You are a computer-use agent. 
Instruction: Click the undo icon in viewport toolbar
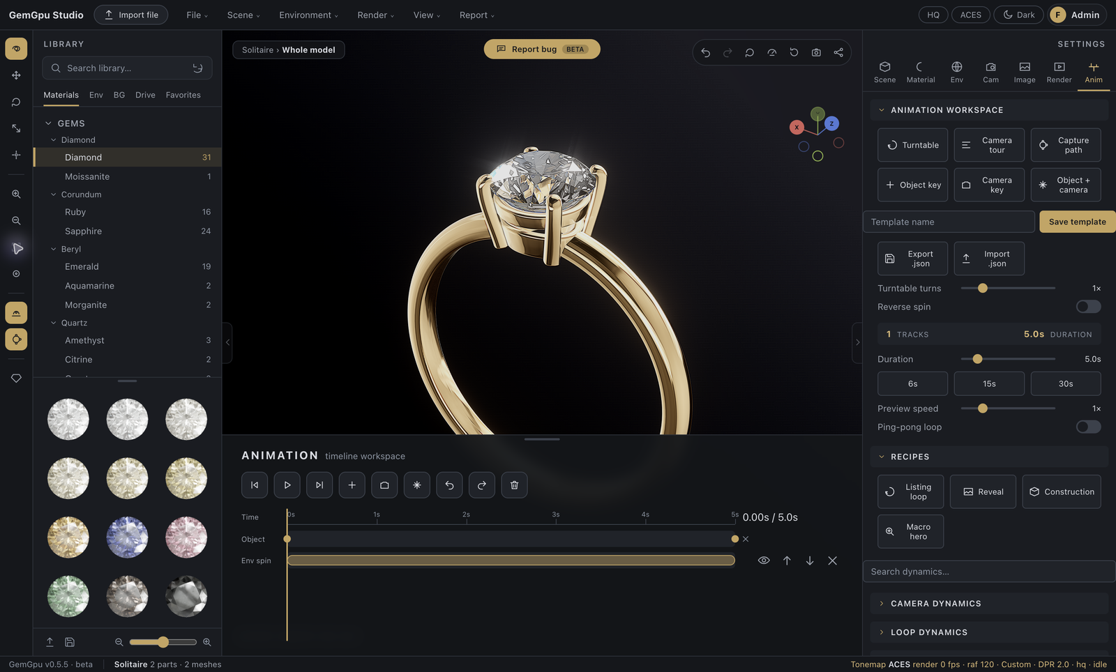[x=706, y=53]
